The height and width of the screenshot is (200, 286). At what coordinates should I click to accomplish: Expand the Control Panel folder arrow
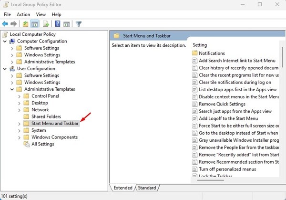point(20,96)
